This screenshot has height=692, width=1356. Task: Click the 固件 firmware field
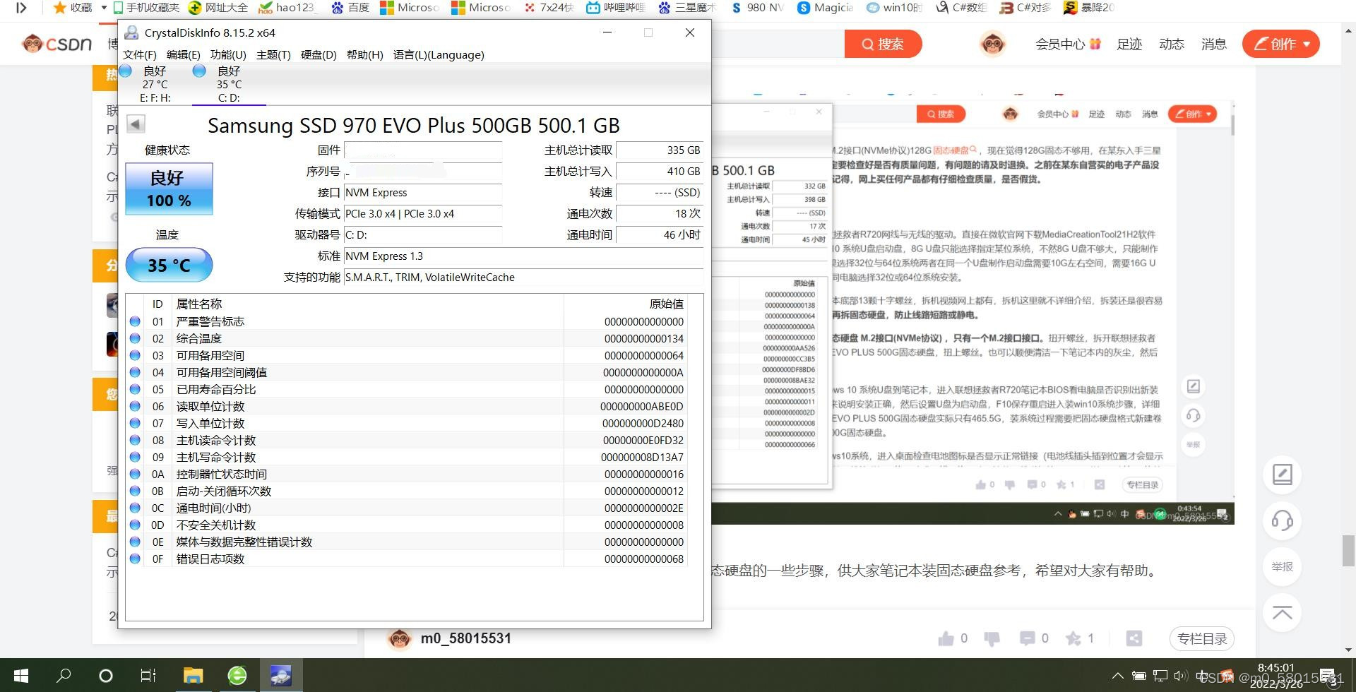422,150
